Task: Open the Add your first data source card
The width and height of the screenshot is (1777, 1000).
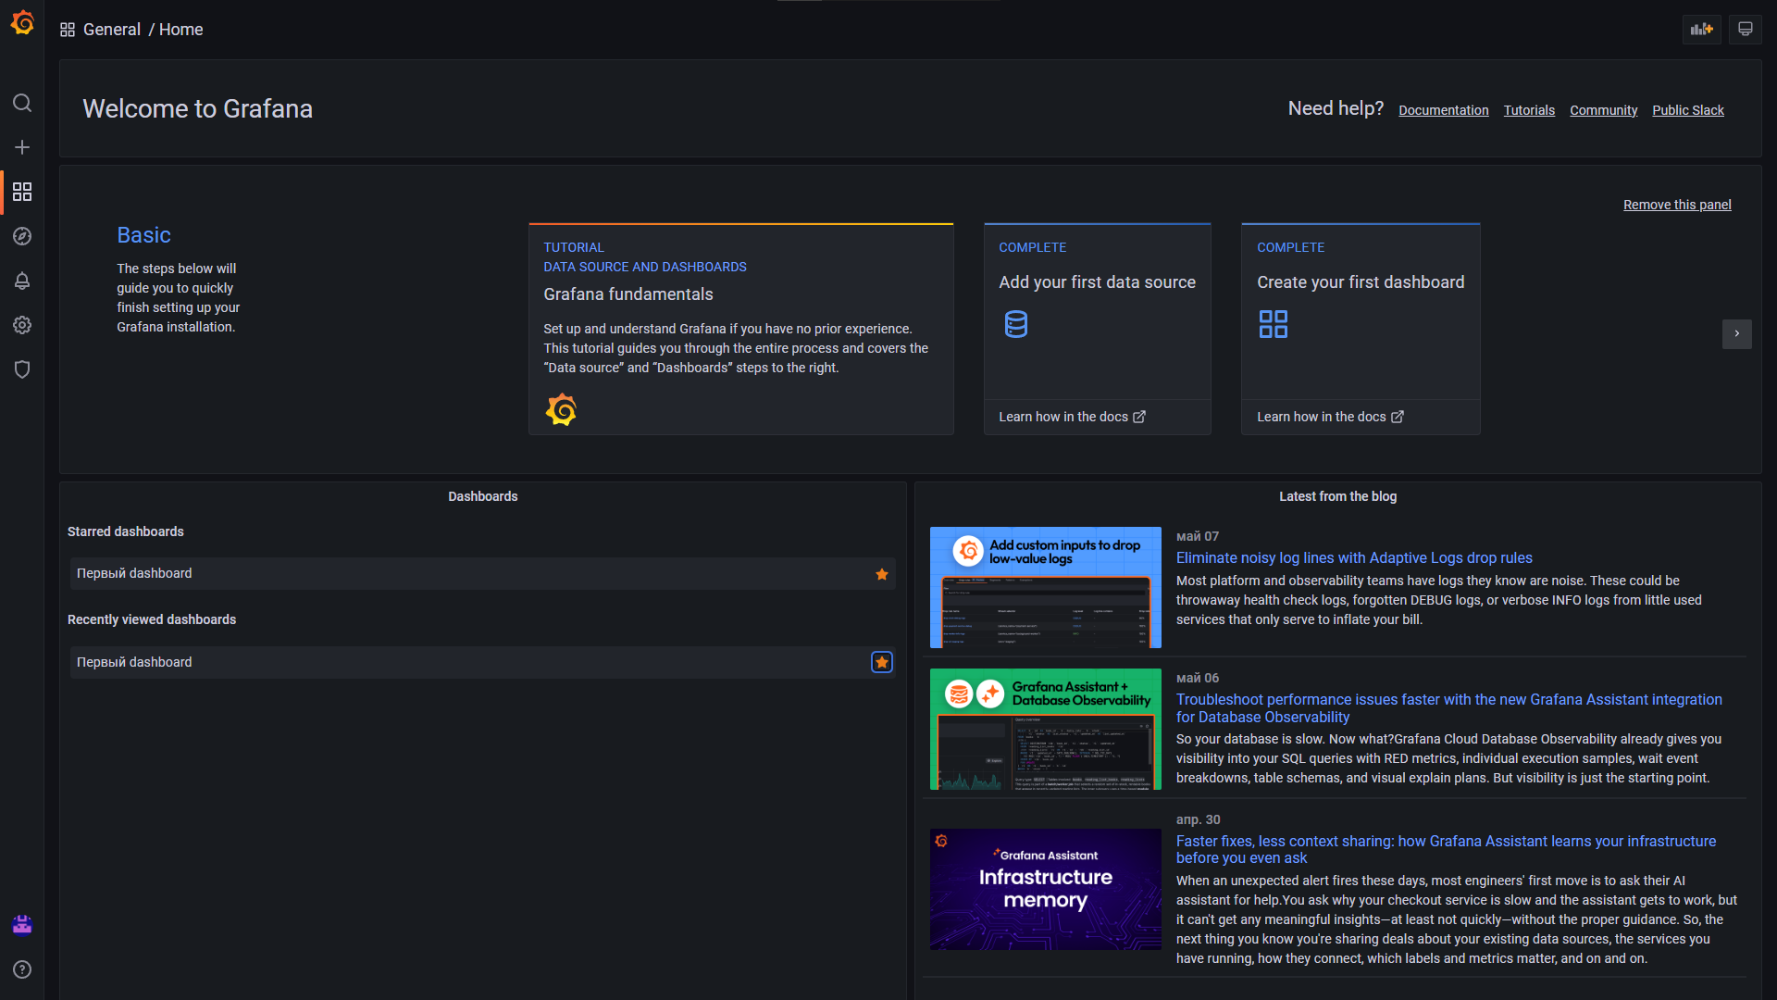Action: 1097,329
